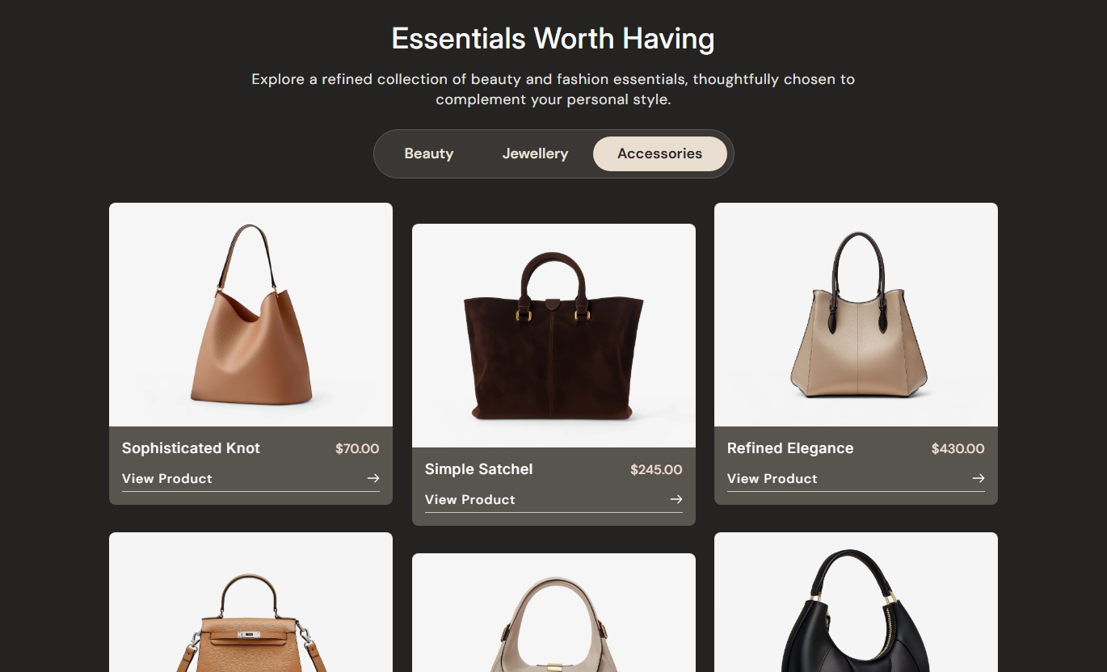The height and width of the screenshot is (672, 1107).
Task: Click the Essentials Worth Having heading
Action: (x=553, y=39)
